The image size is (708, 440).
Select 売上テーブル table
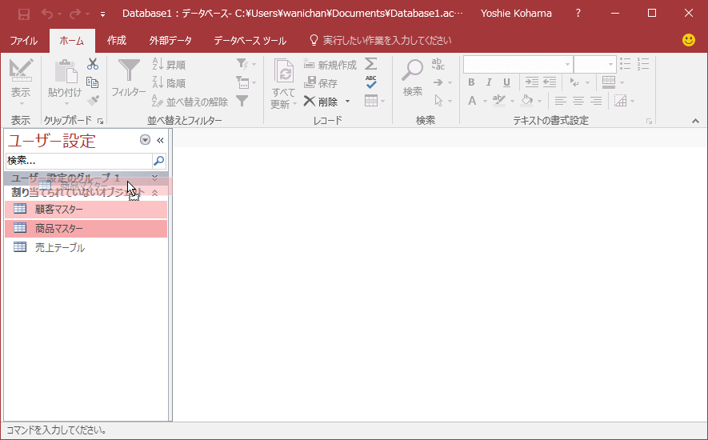coord(86,247)
